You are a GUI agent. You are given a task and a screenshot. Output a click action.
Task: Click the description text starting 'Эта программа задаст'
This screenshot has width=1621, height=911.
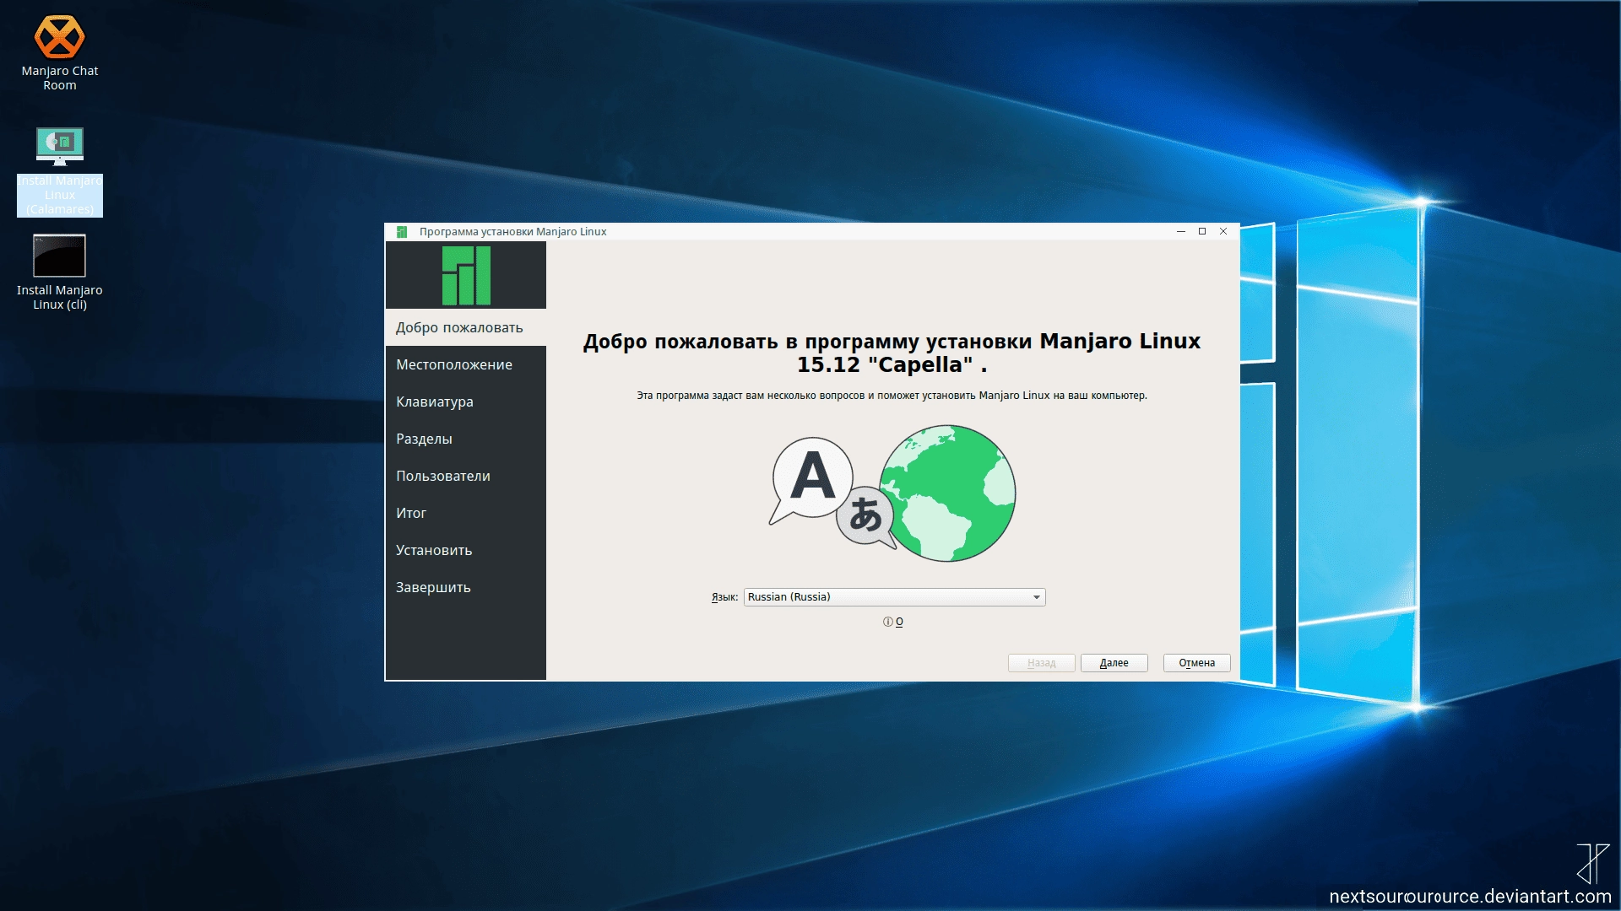coord(892,396)
